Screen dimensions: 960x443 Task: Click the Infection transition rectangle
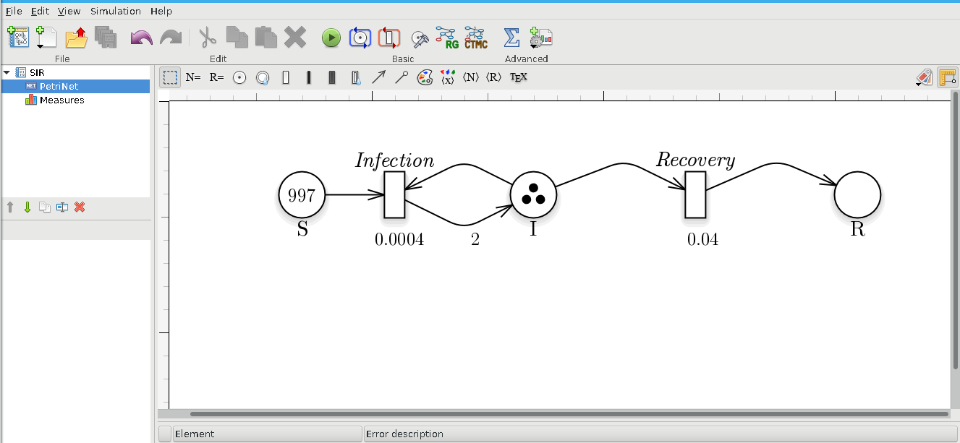coord(394,194)
